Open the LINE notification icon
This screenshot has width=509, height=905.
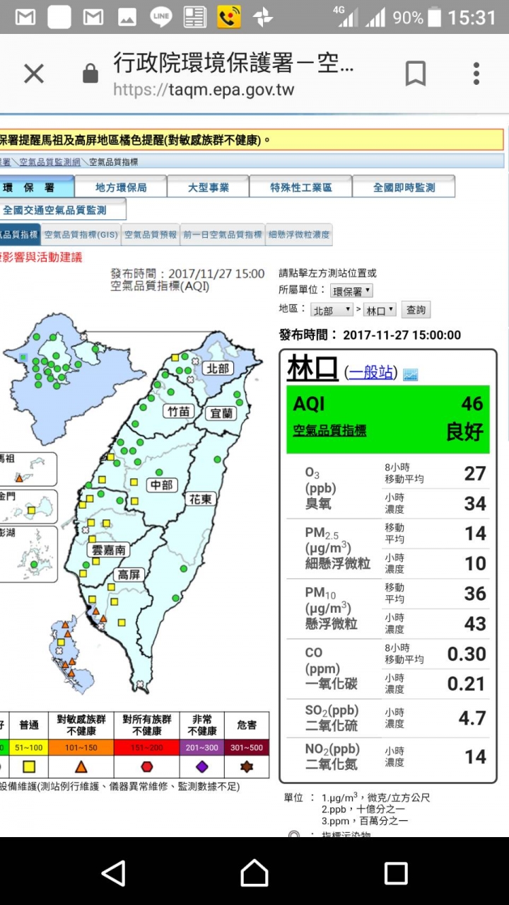click(x=160, y=17)
